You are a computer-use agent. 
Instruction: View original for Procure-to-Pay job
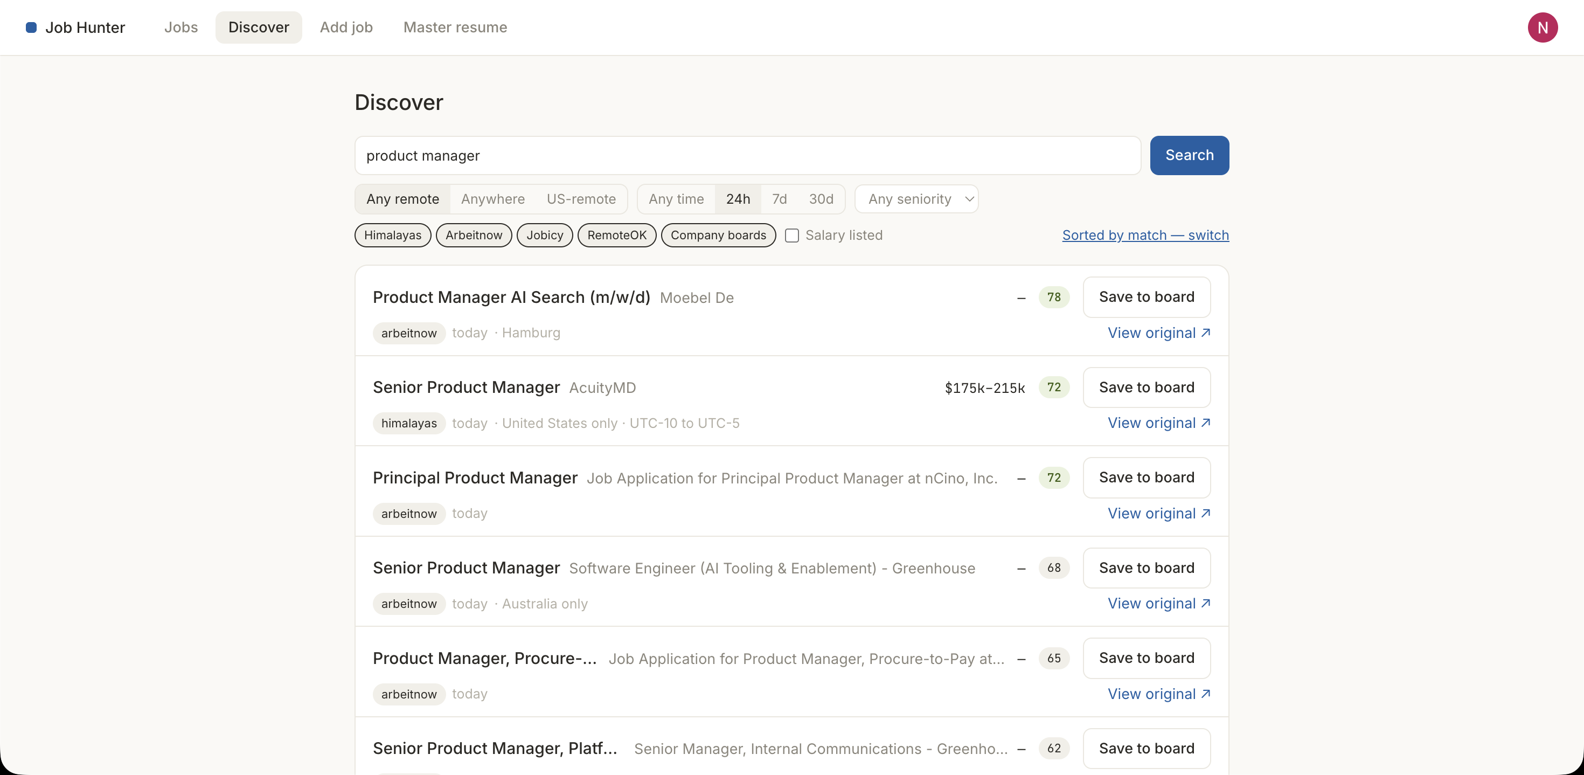[1158, 694]
